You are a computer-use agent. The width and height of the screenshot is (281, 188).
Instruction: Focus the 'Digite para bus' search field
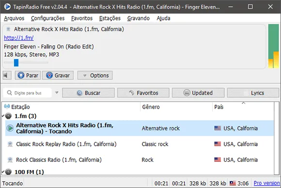point(28,93)
